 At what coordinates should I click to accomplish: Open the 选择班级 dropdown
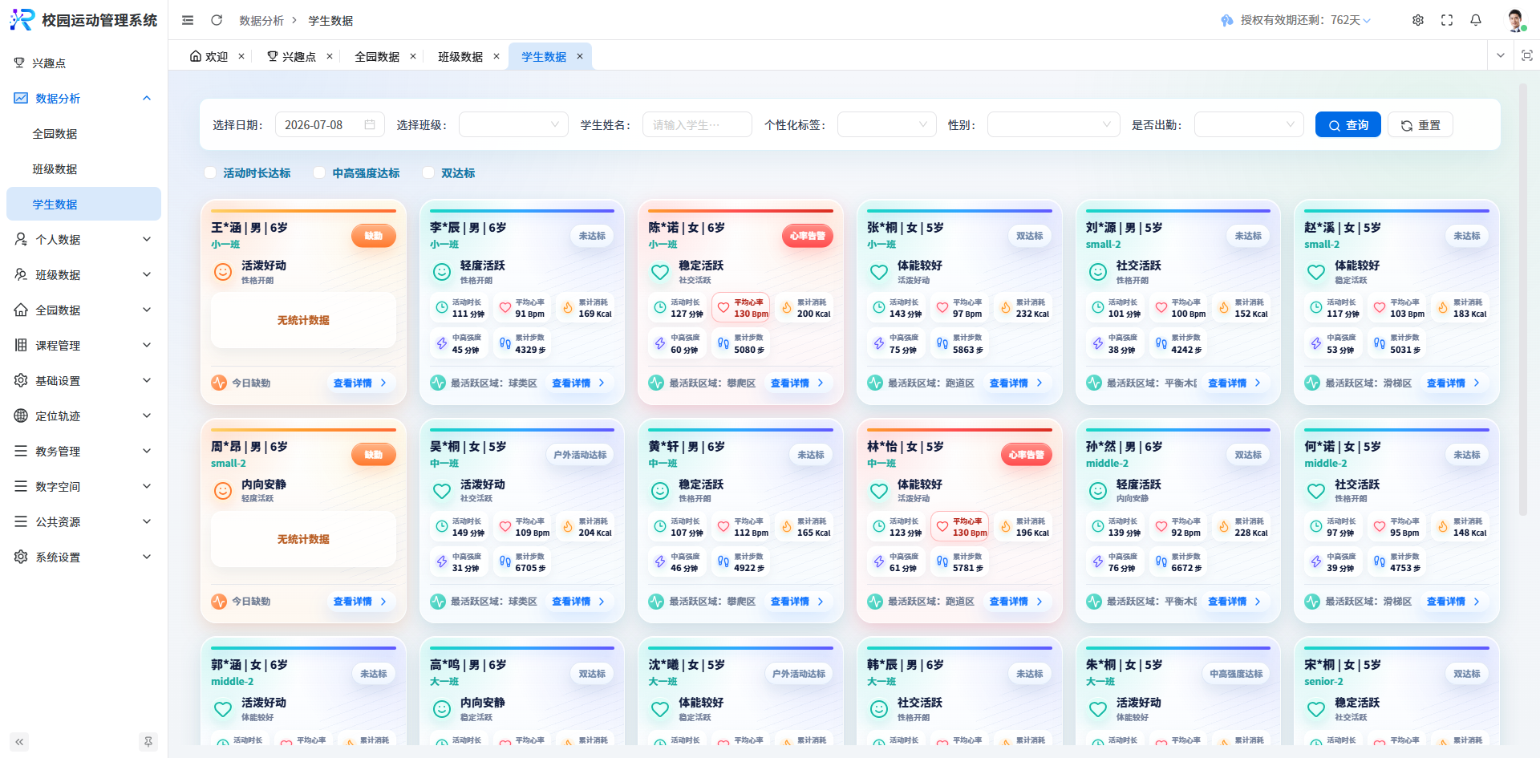click(513, 124)
